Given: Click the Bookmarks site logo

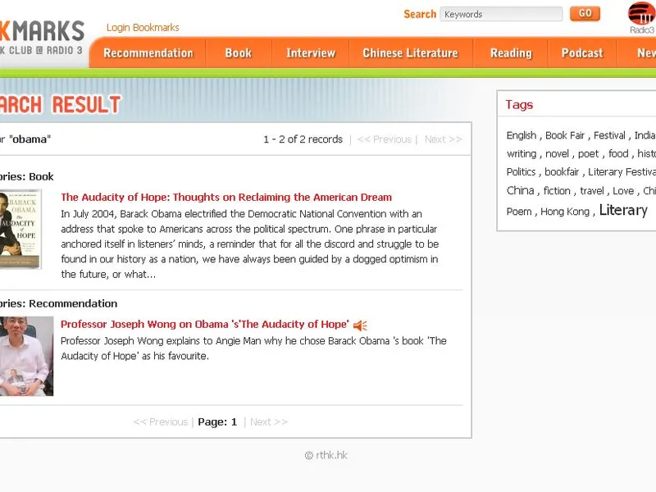Looking at the screenshot, I should coord(42,39).
